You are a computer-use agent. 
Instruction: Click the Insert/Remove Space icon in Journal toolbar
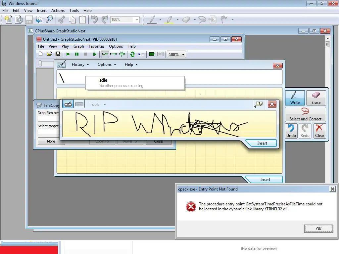point(213,20)
